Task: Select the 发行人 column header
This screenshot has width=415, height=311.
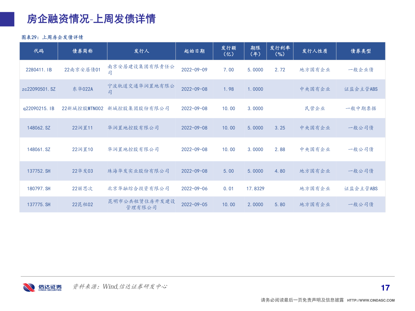Action: (x=142, y=51)
